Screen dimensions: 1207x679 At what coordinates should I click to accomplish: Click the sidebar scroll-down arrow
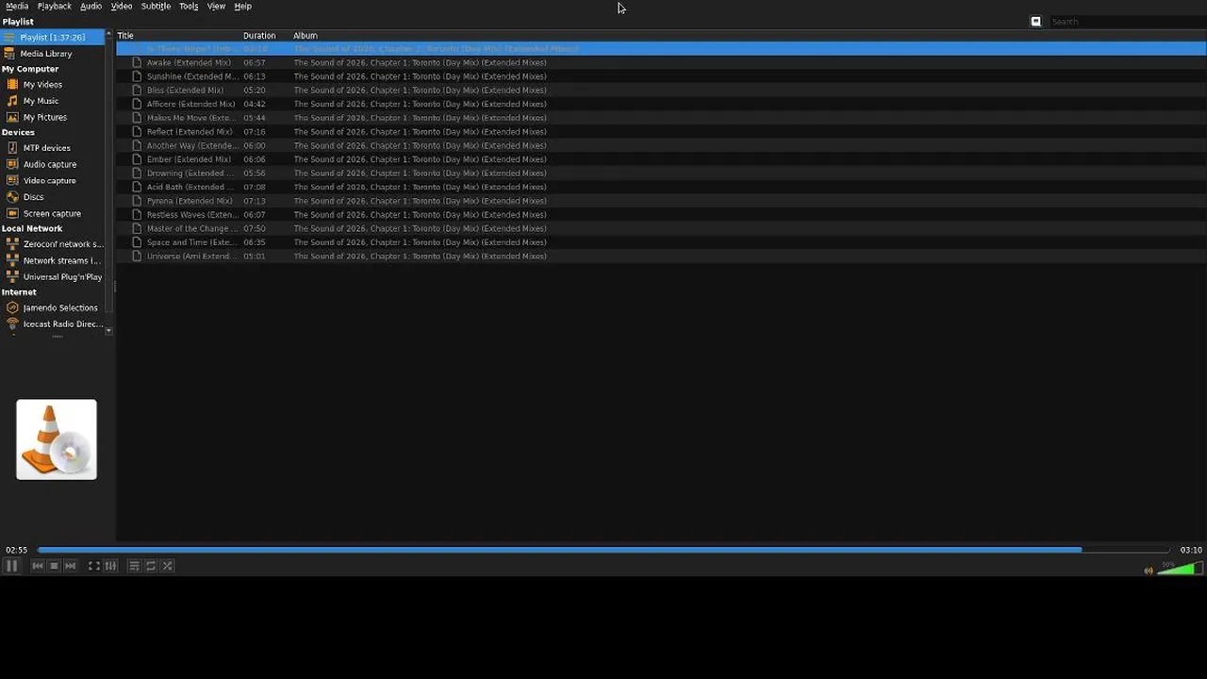pyautogui.click(x=108, y=331)
